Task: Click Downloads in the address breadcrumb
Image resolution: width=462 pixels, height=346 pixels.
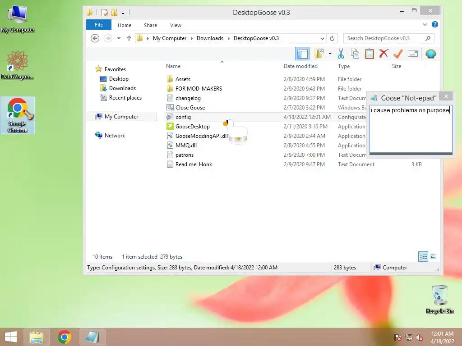Action: 210,38
